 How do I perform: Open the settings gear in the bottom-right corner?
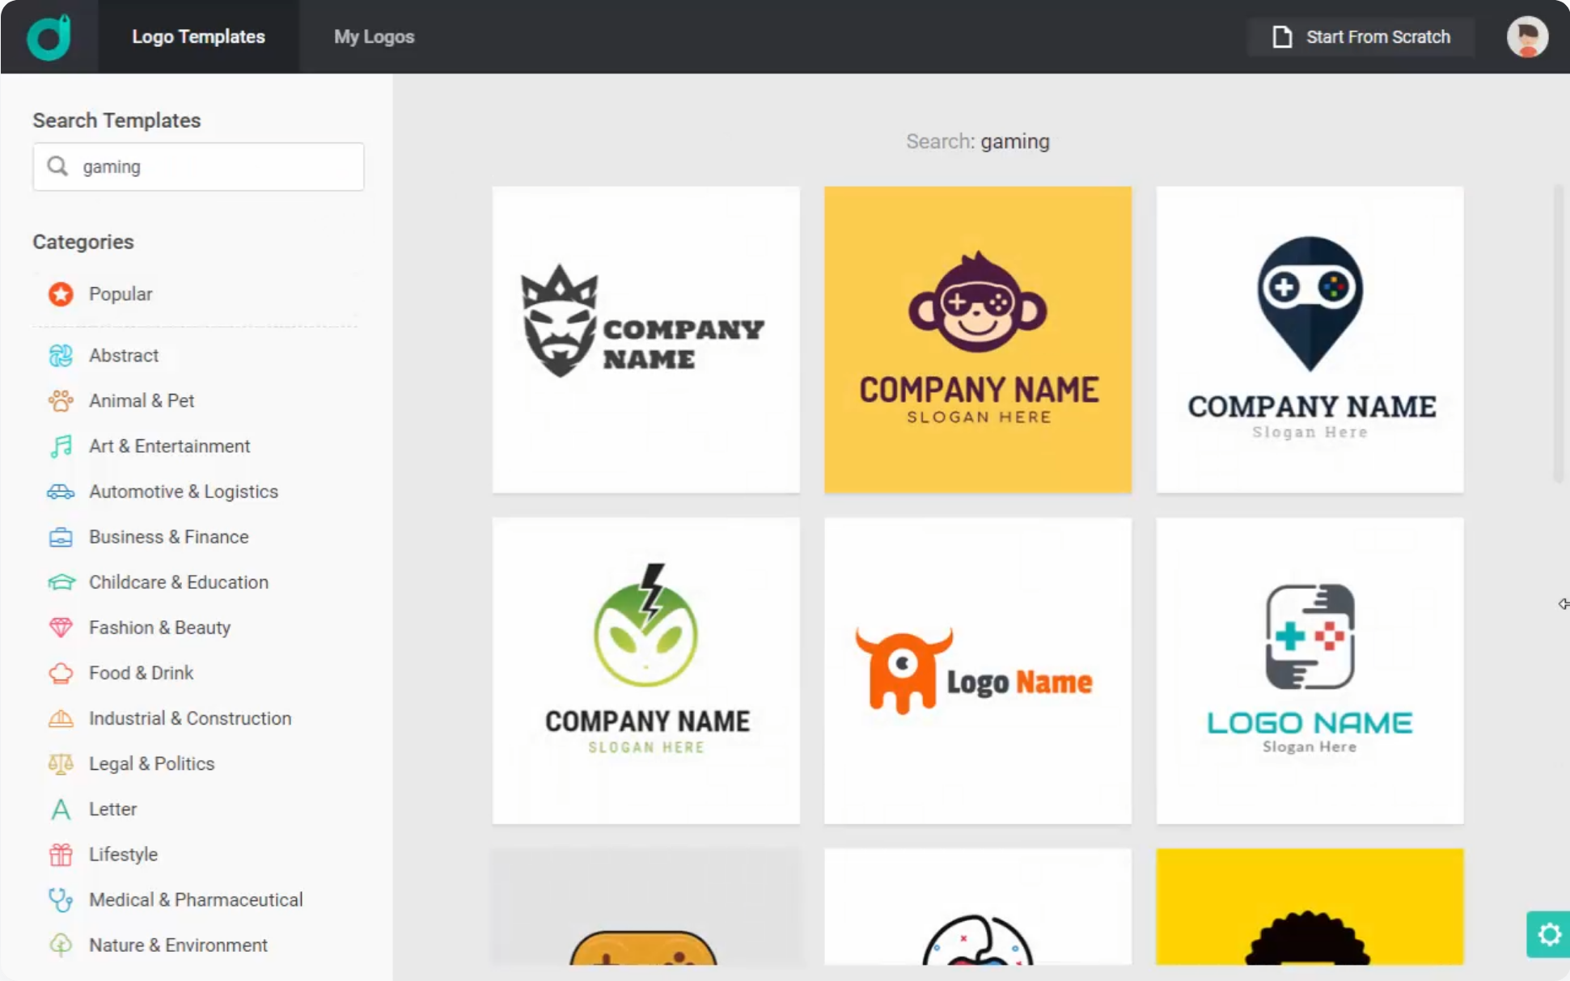1549,934
